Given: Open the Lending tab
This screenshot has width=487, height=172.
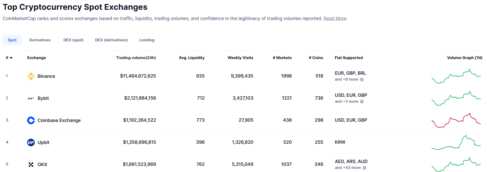Looking at the screenshot, I should click(147, 40).
